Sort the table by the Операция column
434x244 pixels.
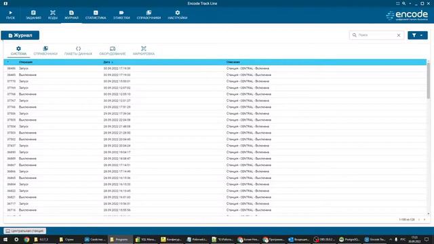point(26,62)
